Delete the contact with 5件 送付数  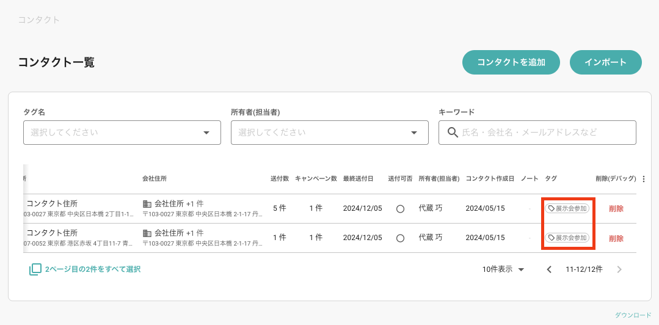tap(616, 208)
